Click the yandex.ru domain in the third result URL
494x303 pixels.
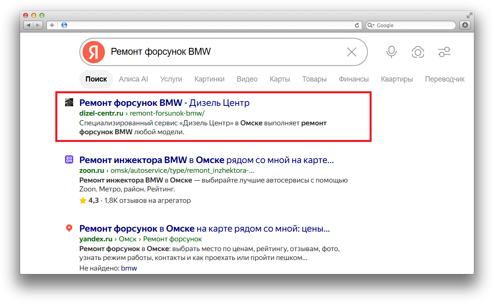coord(96,239)
